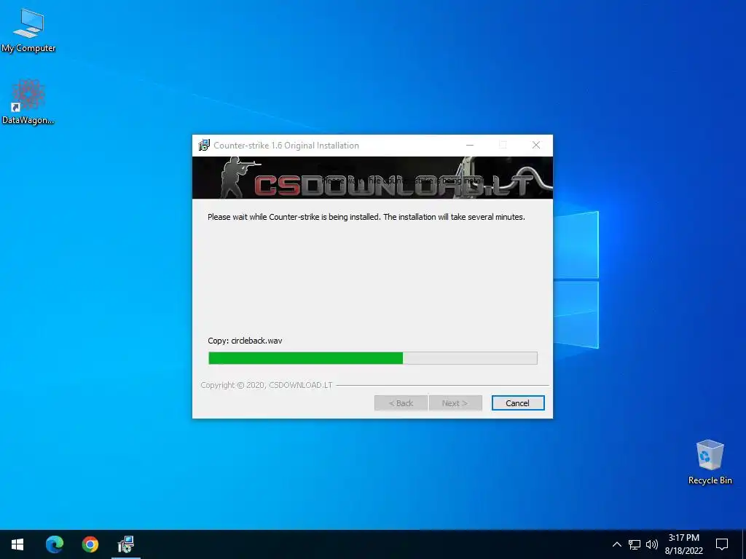Viewport: 746px width, 559px height.
Task: Cancel the Counter-strike installation
Action: tap(518, 403)
